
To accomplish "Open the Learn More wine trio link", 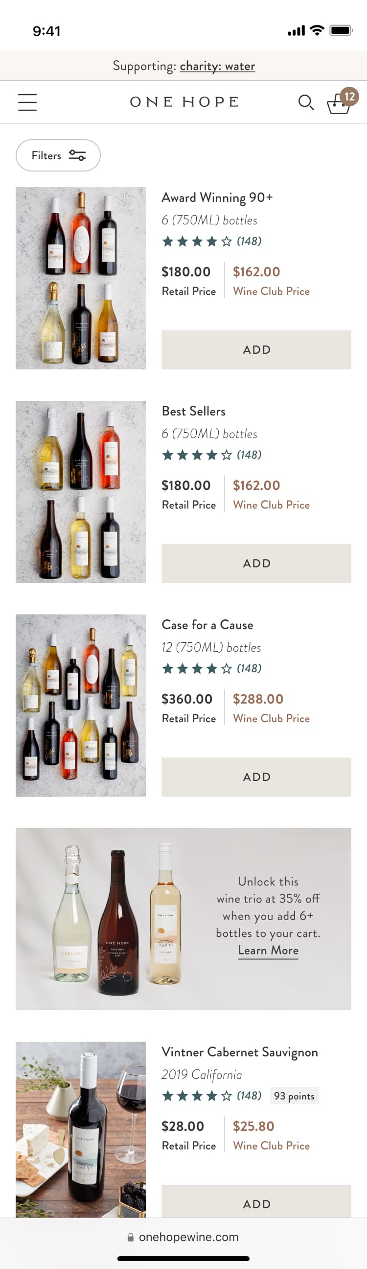I will coord(268,950).
